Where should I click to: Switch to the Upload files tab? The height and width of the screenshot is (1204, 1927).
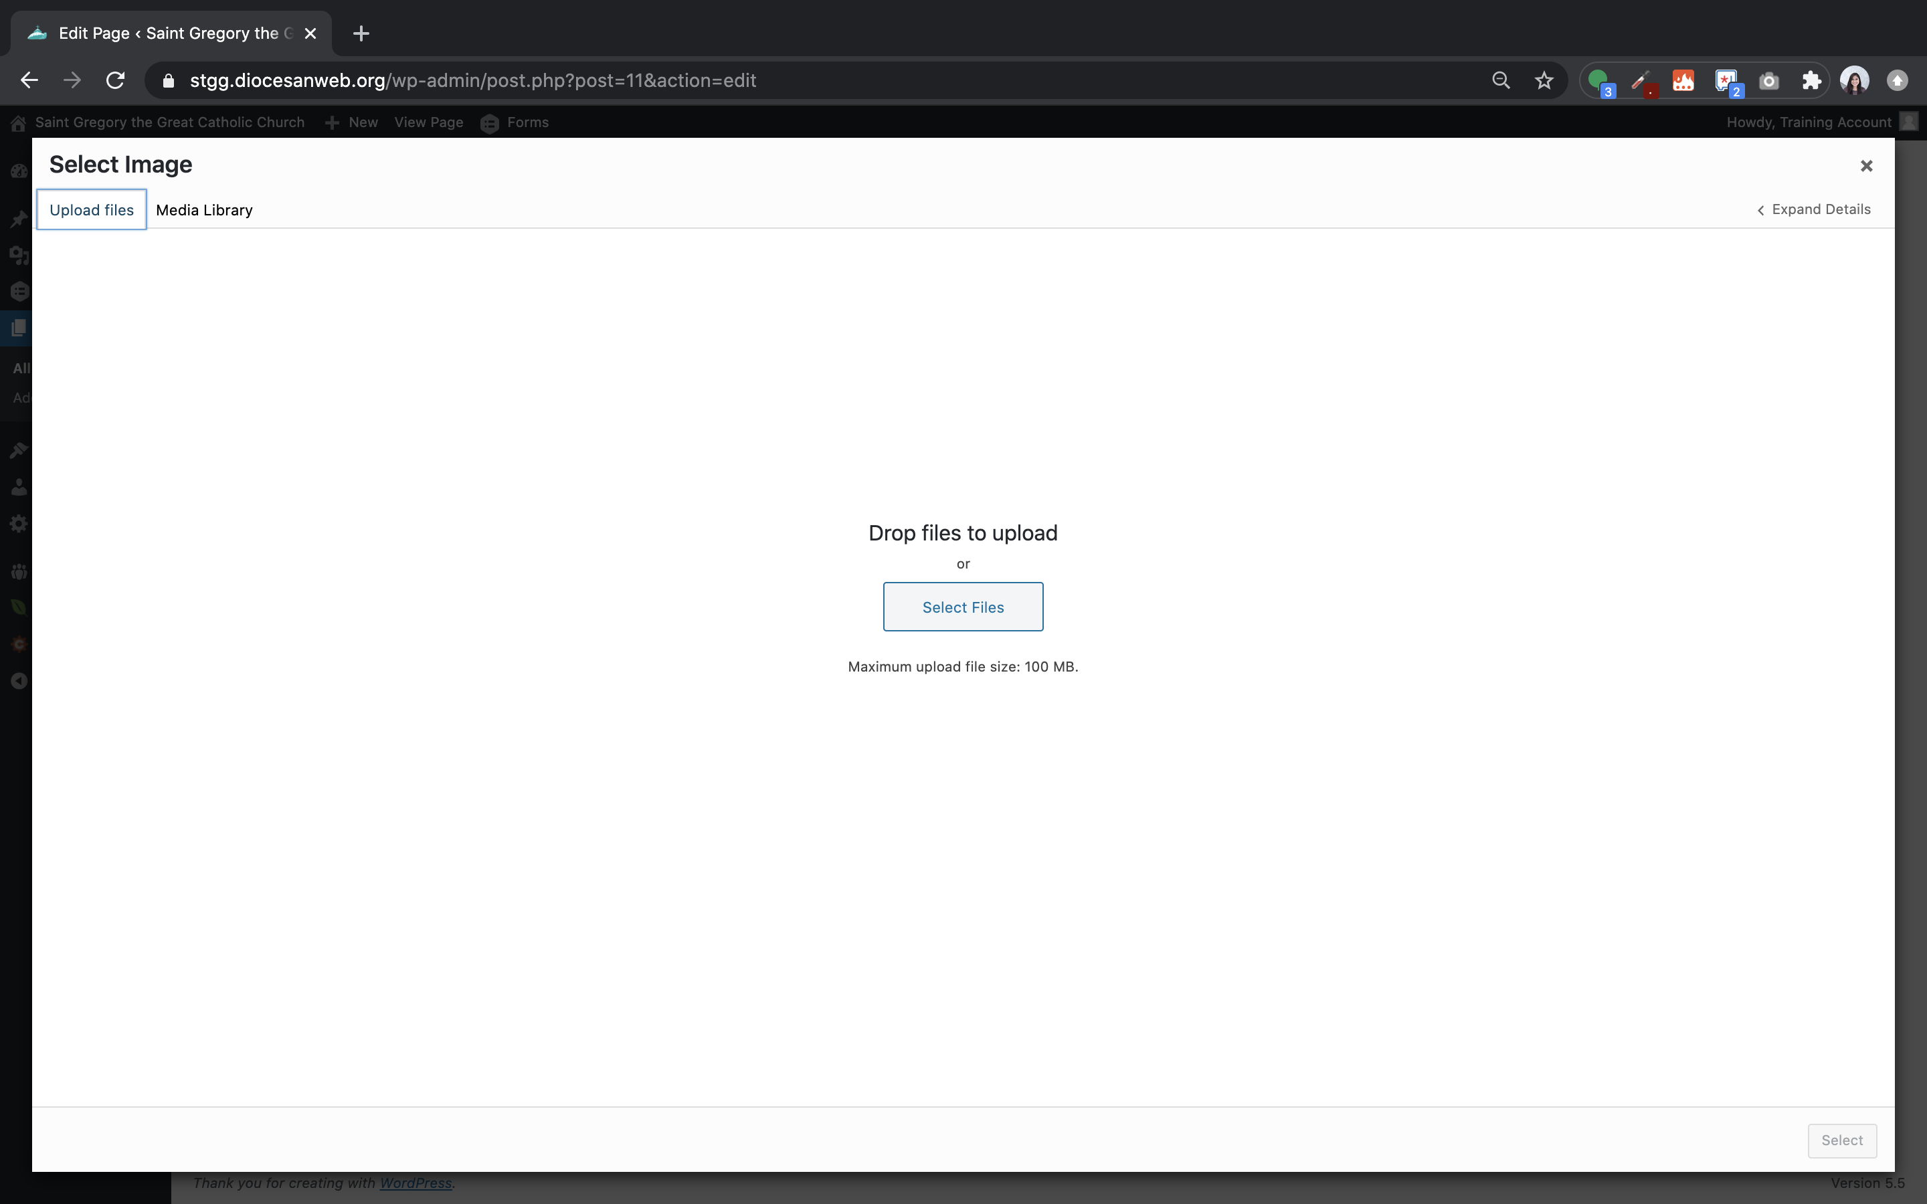[x=92, y=210]
